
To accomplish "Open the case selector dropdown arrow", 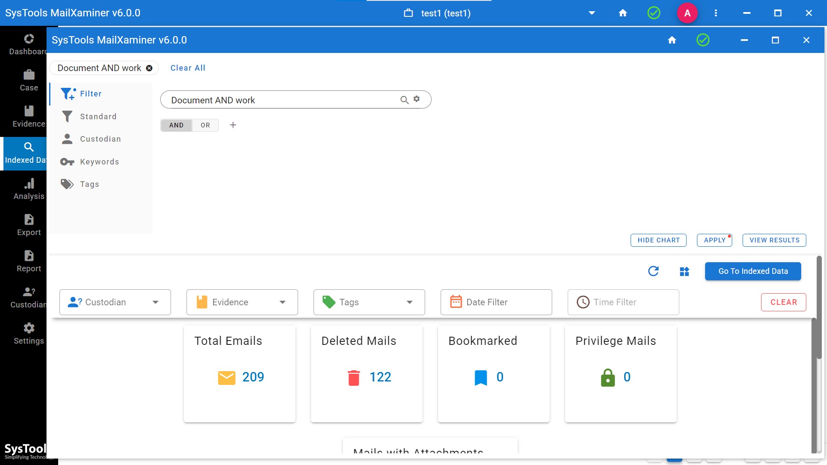I will click(x=592, y=13).
